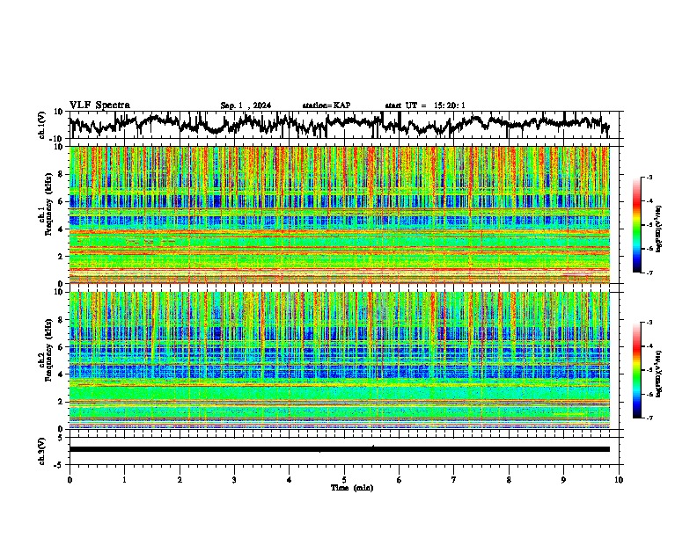
Task: Click the ch.1 color scale bar
Action: point(636,225)
